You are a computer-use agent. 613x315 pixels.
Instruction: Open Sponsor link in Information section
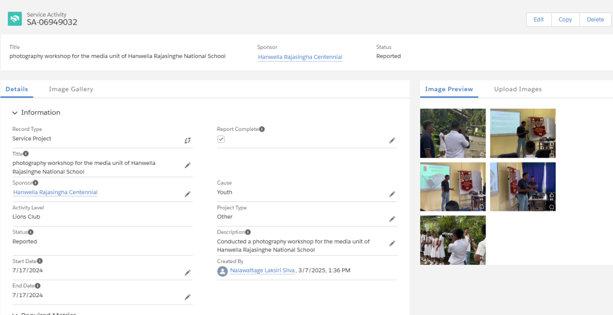tap(56, 192)
